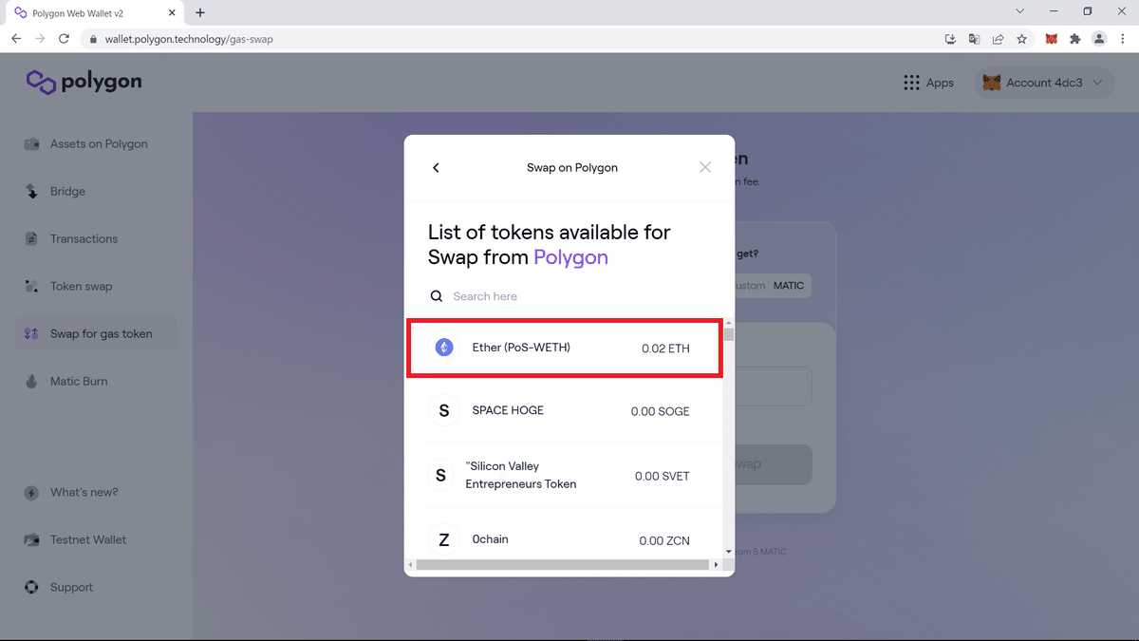Open Chrome three-dot menu
The image size is (1139, 641).
pyautogui.click(x=1123, y=39)
